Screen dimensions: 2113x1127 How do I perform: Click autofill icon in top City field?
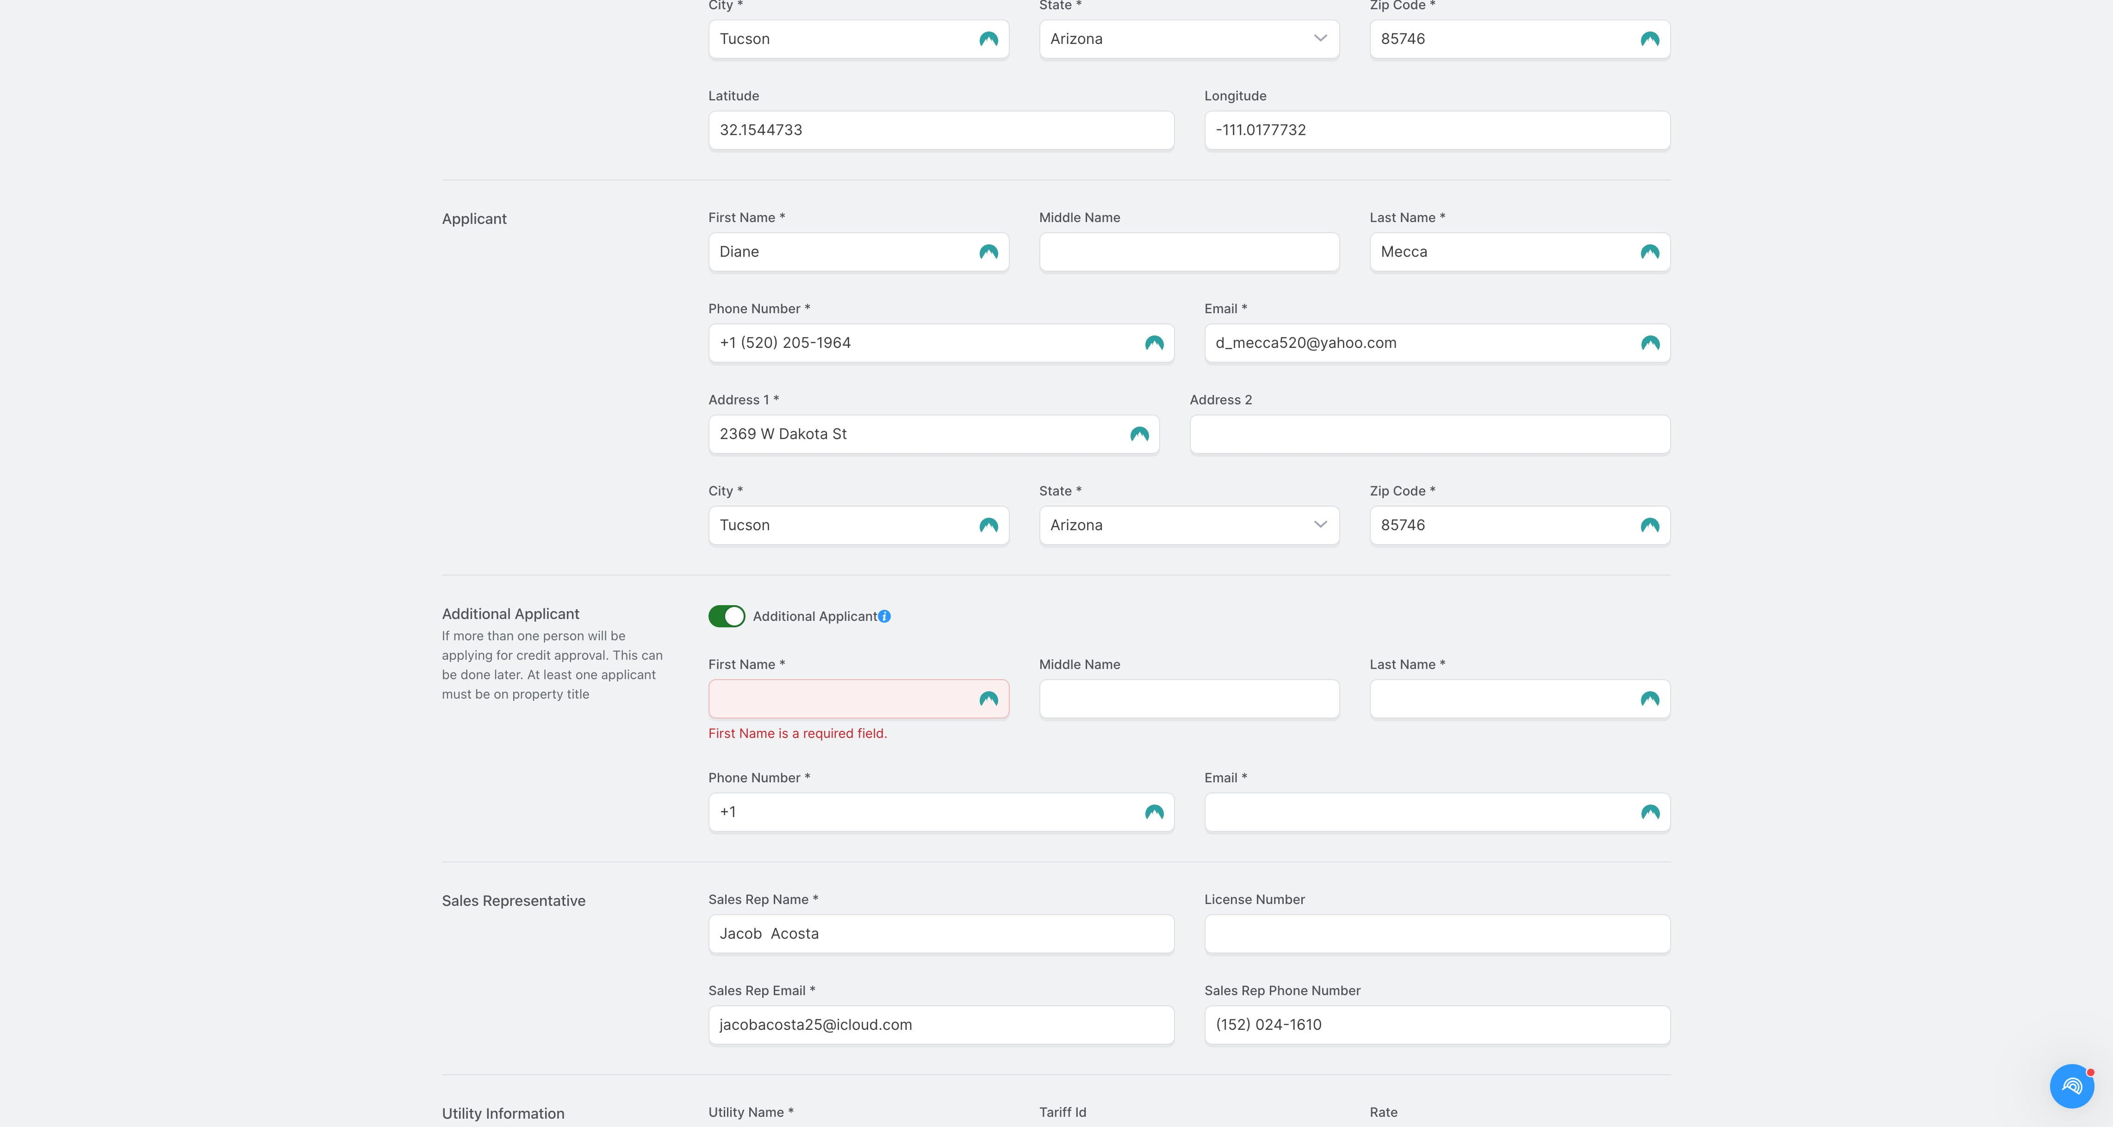(988, 38)
